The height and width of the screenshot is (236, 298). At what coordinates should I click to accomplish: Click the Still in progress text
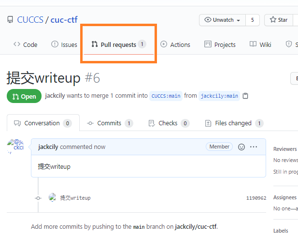click(x=285, y=172)
